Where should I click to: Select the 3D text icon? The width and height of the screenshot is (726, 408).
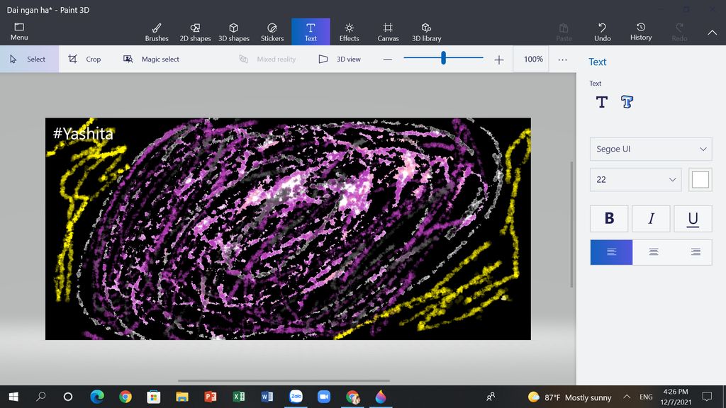point(627,102)
